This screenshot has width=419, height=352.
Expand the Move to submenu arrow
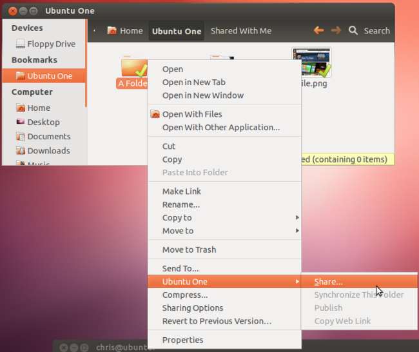(x=297, y=230)
